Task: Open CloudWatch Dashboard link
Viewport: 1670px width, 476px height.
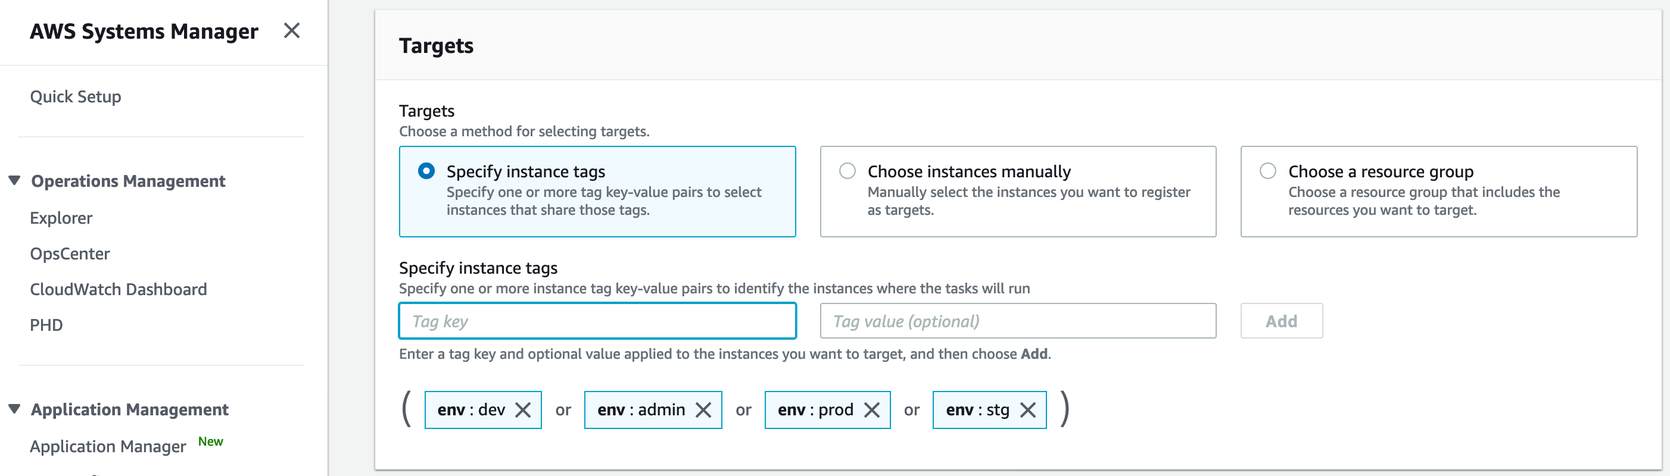Action: coord(118,290)
